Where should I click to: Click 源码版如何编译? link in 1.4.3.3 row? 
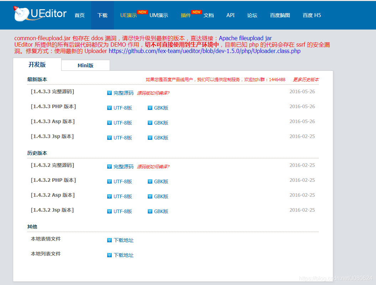click(153, 93)
